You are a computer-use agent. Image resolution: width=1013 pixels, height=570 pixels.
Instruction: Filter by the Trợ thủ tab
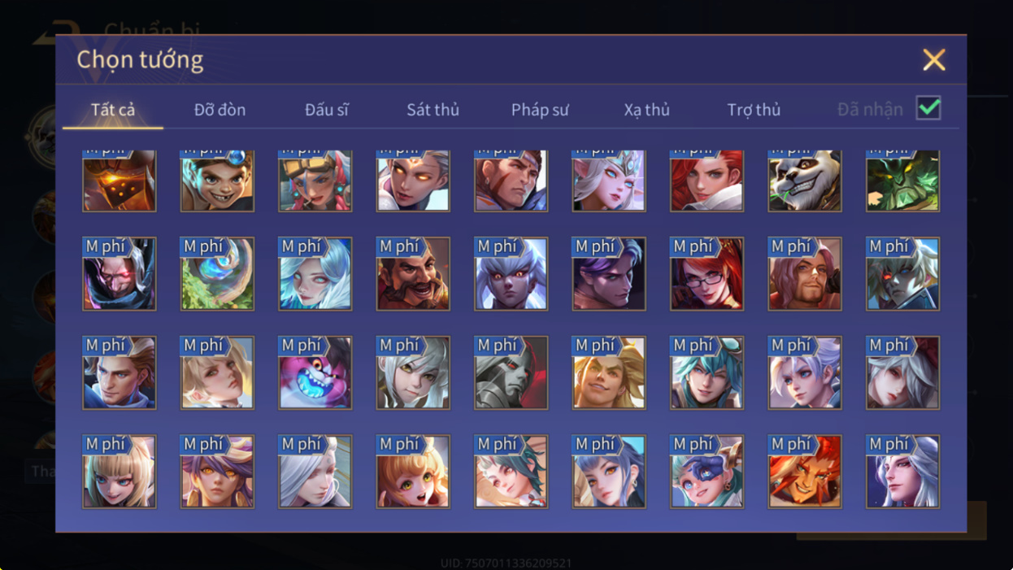(754, 110)
